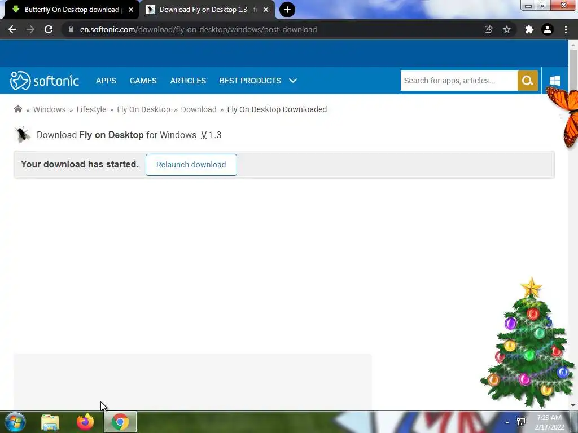This screenshot has width=578, height=433.
Task: Reload the current page
Action: (49, 29)
